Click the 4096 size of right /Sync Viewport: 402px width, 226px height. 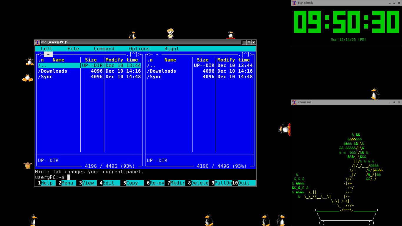coord(209,77)
